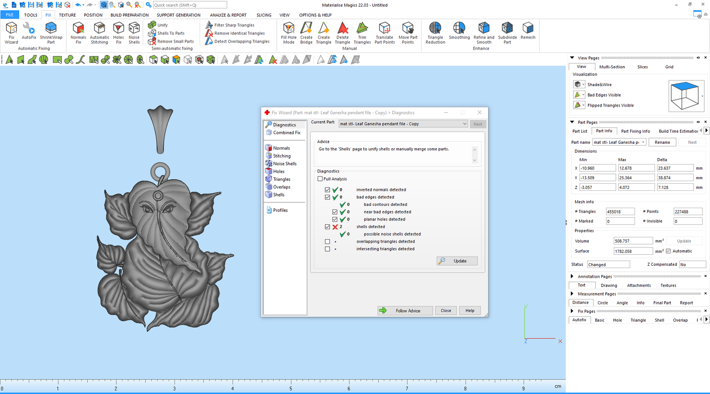Run Detect Overlapping Triangles
The width and height of the screenshot is (710, 394).
(237, 41)
